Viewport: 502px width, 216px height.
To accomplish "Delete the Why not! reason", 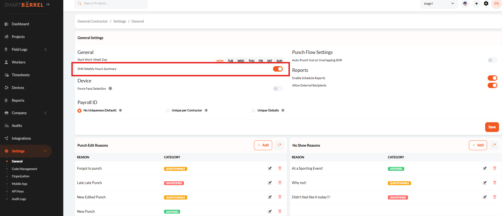I will (495, 183).
